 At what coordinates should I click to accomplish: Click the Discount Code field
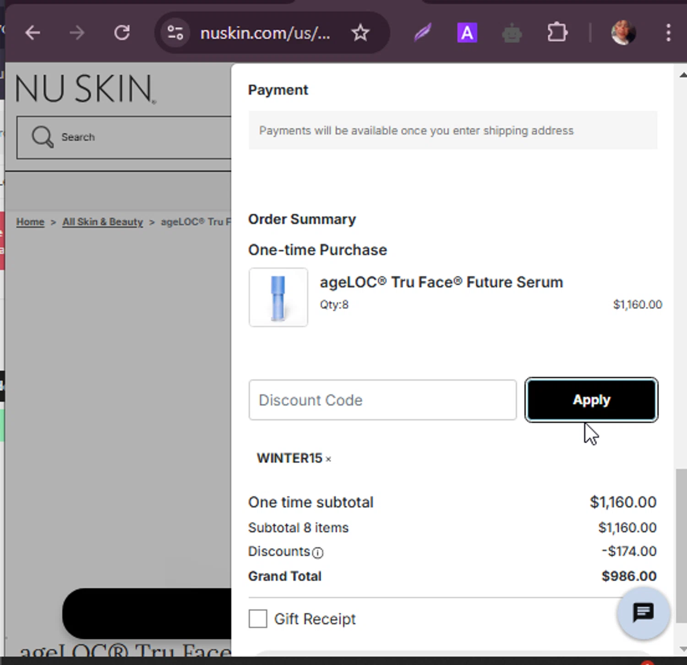pyautogui.click(x=382, y=400)
